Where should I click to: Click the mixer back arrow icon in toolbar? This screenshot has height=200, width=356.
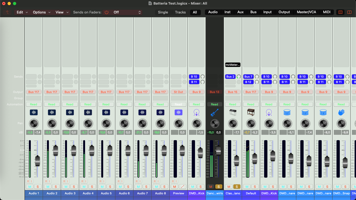tap(7, 12)
